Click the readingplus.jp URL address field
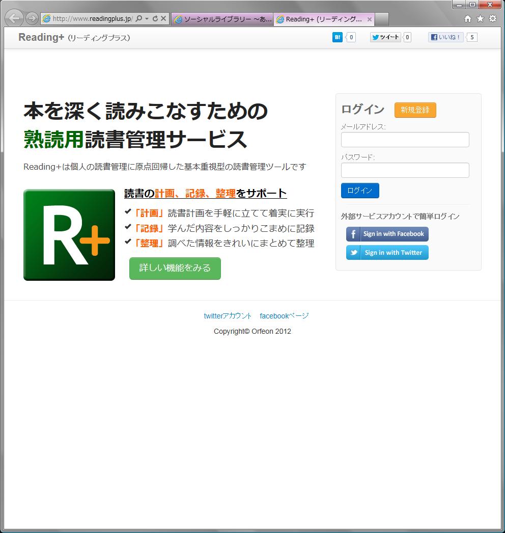The image size is (505, 533). coord(92,19)
